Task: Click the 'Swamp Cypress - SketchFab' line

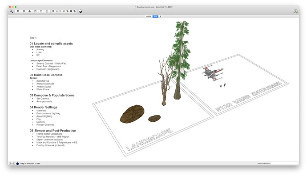Action: click(51, 64)
